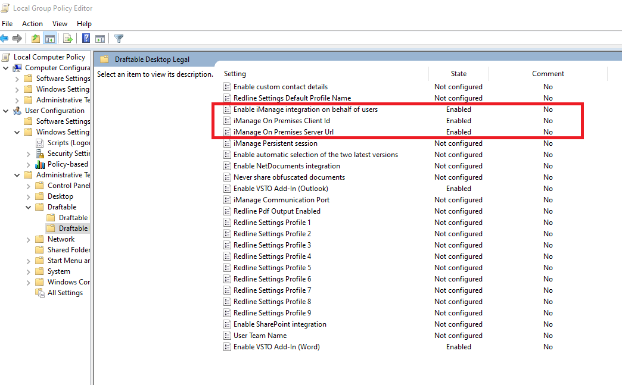Click the Security Settings icon in tree
622x385 pixels.
[40, 154]
